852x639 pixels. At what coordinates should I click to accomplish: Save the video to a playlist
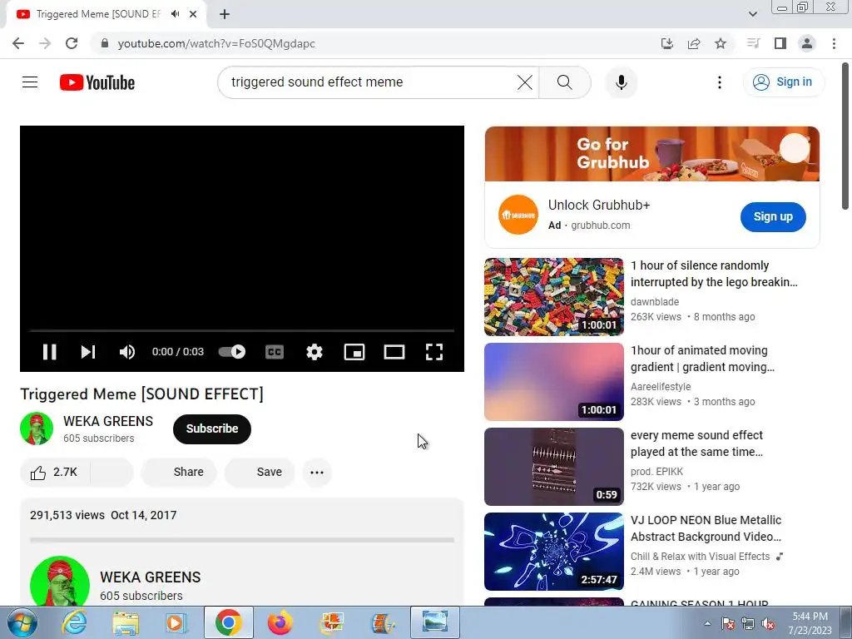260,473
